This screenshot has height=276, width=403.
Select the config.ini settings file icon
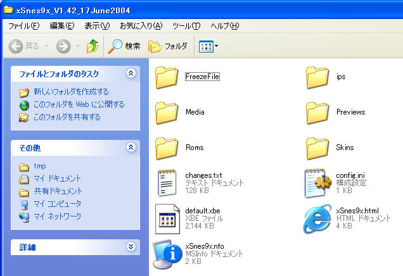pyautogui.click(x=317, y=183)
